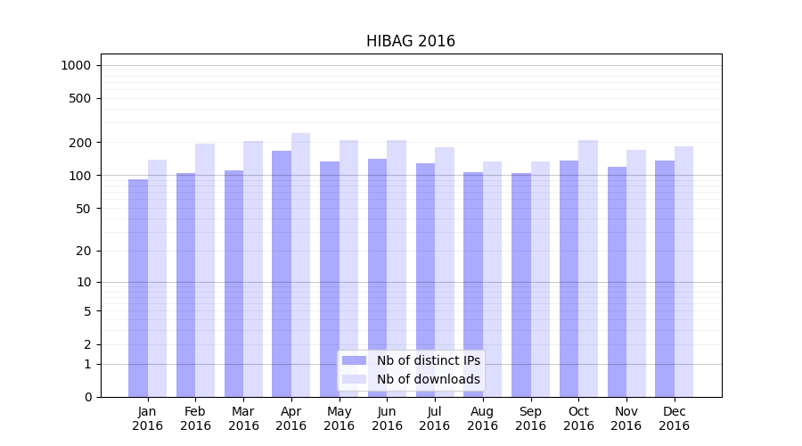Click the '1000' y-axis tick label
802x446 pixels.
[76, 65]
